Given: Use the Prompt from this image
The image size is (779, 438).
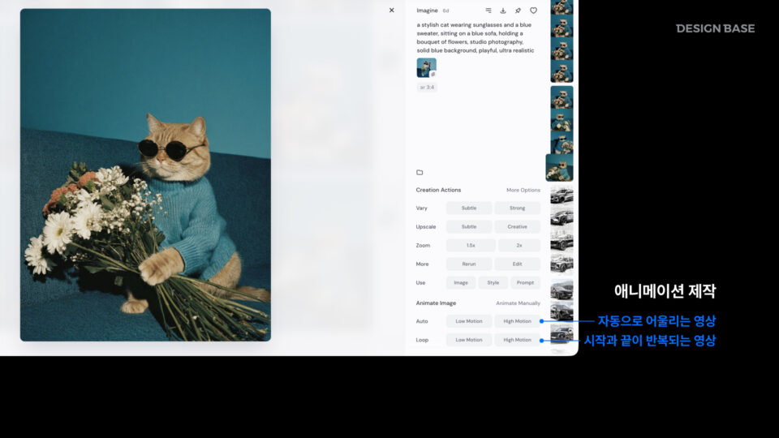Looking at the screenshot, I should click(x=525, y=283).
